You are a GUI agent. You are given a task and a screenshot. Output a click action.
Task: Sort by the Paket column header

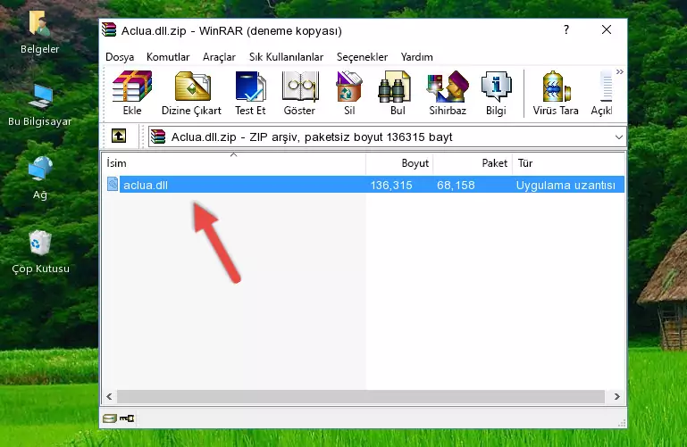click(x=473, y=163)
